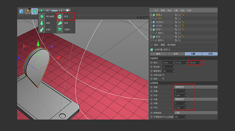Choose the 扫描 sweep generator icon
This screenshot has height=131, width=235.
point(42,30)
